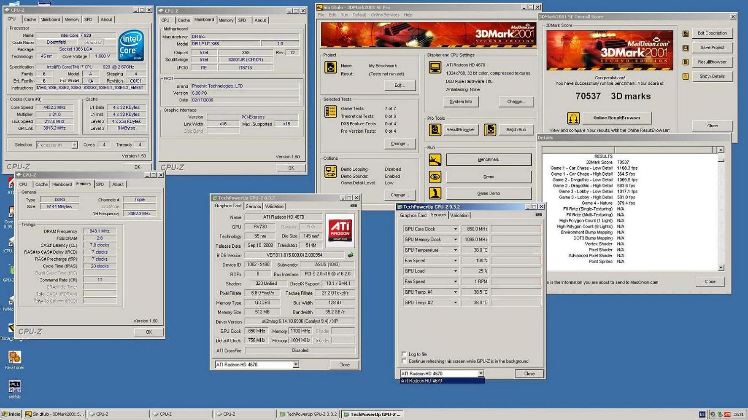The width and height of the screenshot is (748, 420).
Task: Switch to Cache tab in top-left CPU-Z
Action: click(x=30, y=19)
